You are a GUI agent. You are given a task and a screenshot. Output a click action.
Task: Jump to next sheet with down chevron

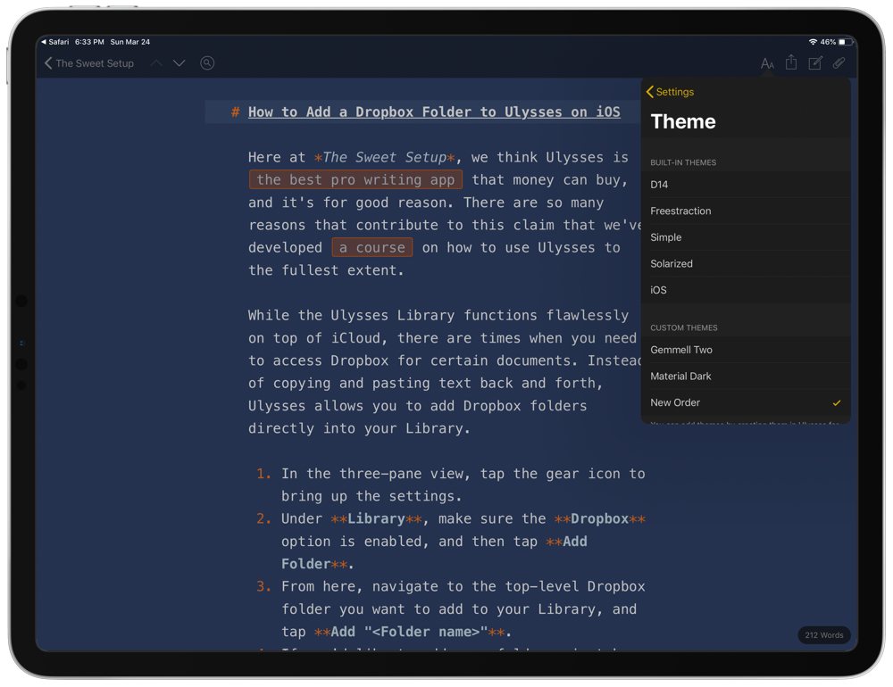179,63
